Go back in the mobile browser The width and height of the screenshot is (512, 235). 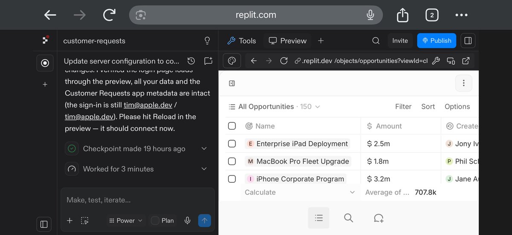(x=50, y=15)
